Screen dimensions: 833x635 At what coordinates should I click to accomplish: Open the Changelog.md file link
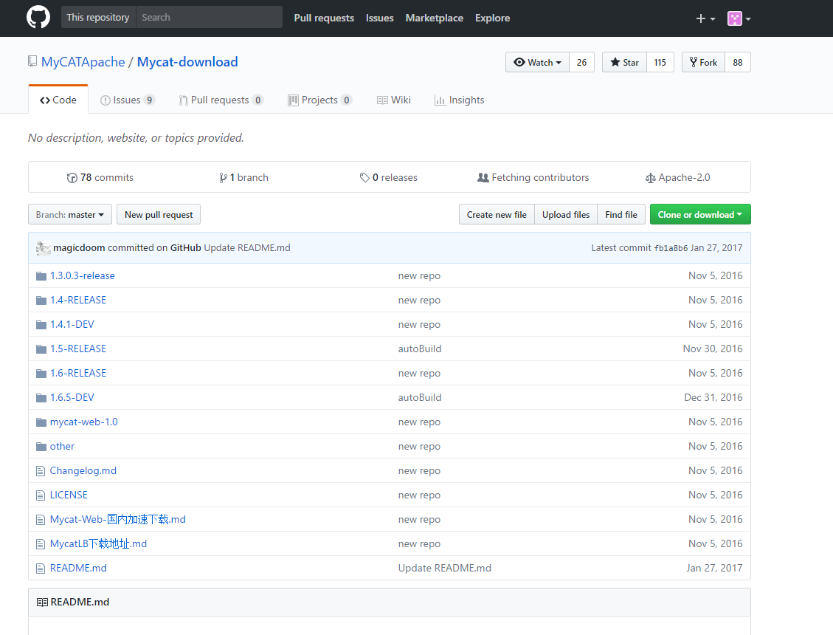coord(83,471)
